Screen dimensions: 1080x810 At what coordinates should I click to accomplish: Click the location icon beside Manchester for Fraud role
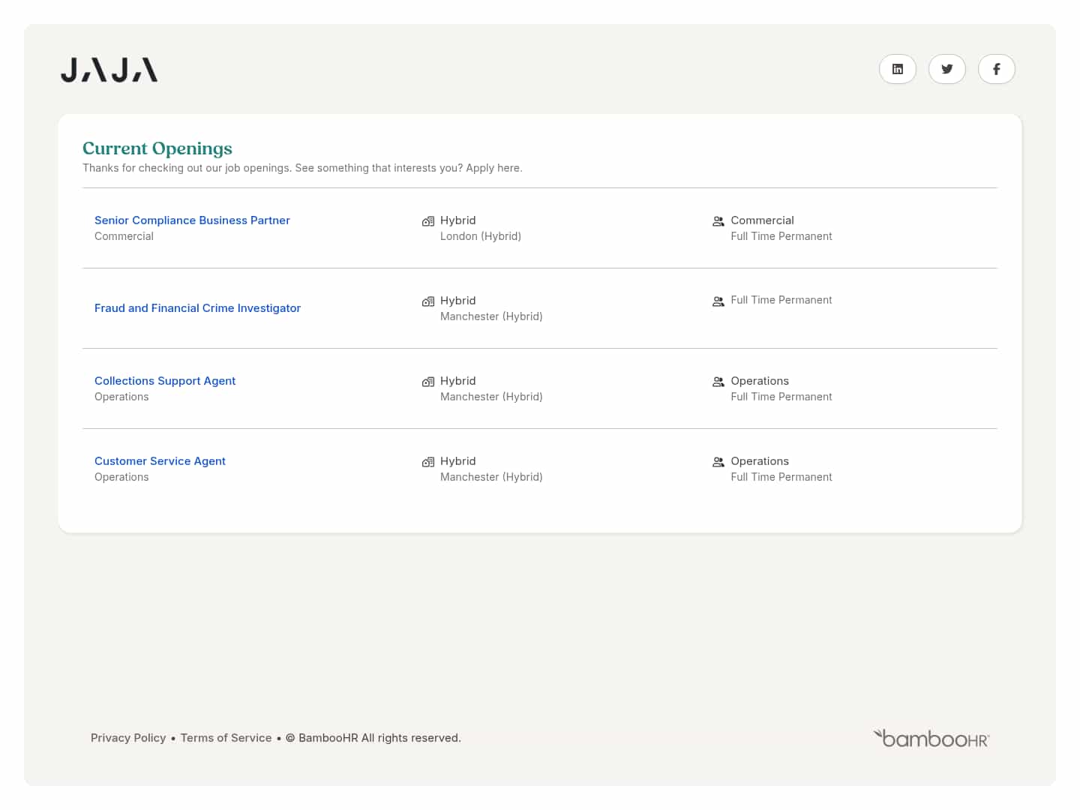coord(428,301)
